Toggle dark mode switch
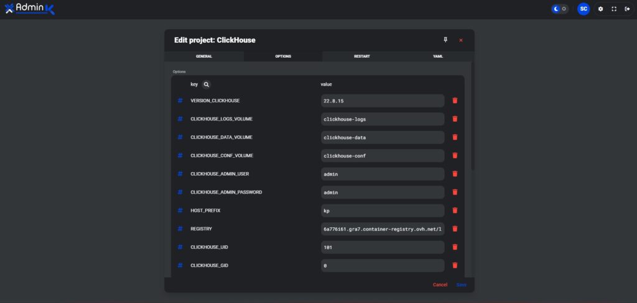The height and width of the screenshot is (303, 637). [560, 9]
